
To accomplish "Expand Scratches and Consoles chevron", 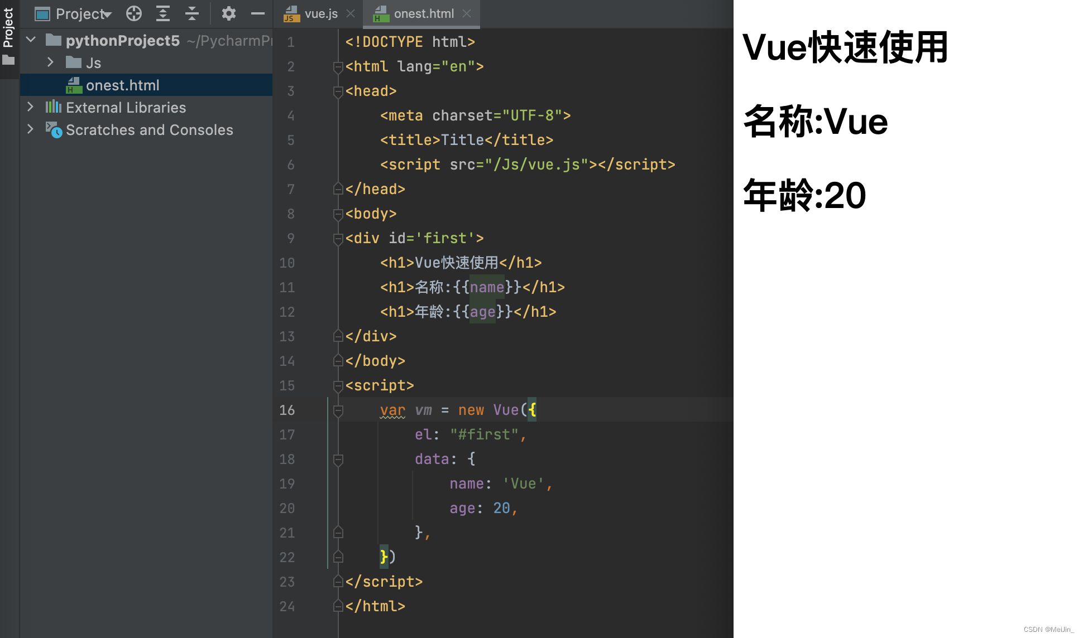I will pos(31,129).
